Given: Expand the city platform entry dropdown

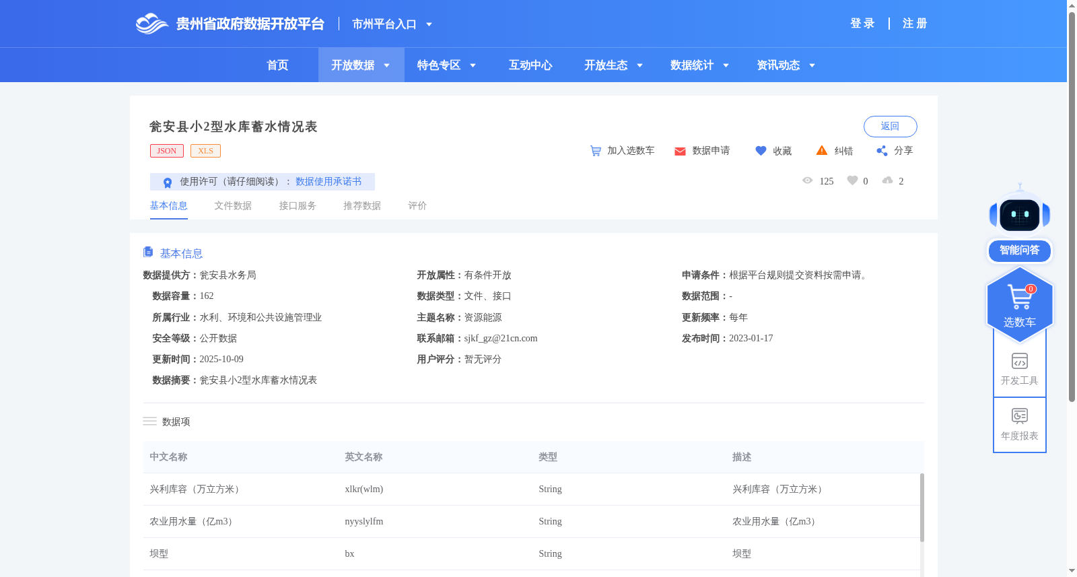Looking at the screenshot, I should pyautogui.click(x=429, y=24).
